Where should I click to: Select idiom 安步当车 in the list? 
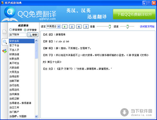tap(22, 41)
